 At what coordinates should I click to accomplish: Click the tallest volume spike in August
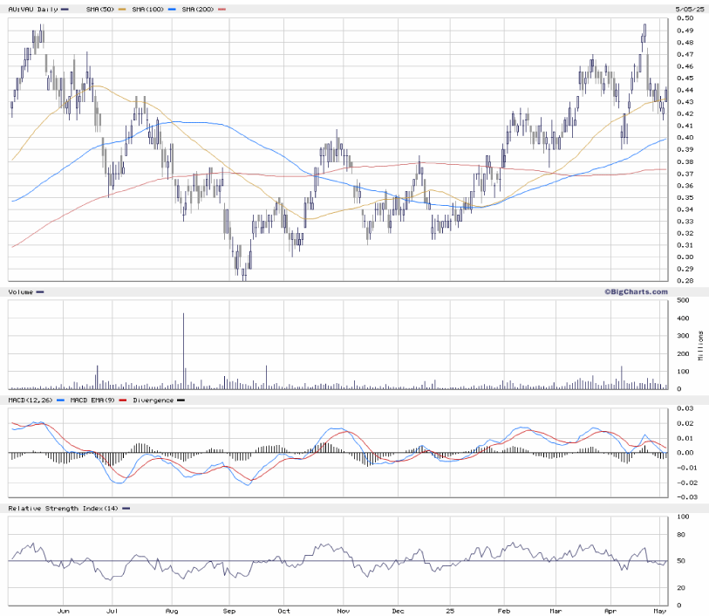(x=183, y=349)
